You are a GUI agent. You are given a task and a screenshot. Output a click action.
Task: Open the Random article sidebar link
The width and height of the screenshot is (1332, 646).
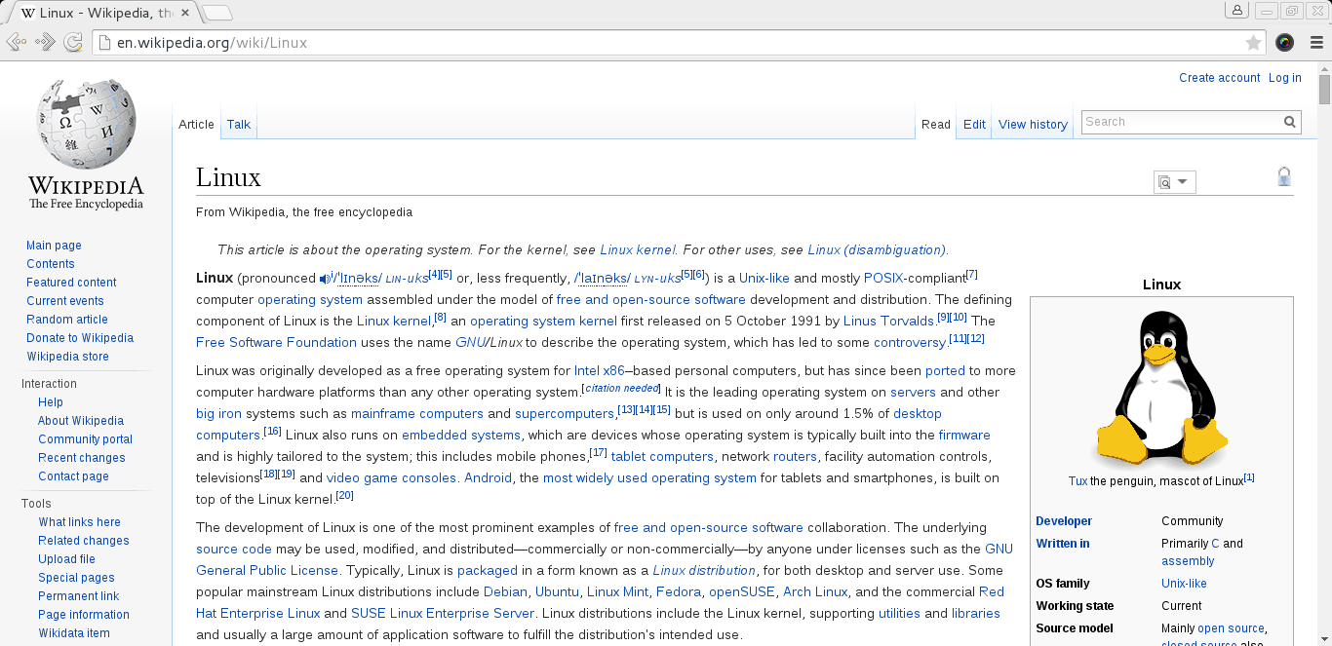pos(67,320)
